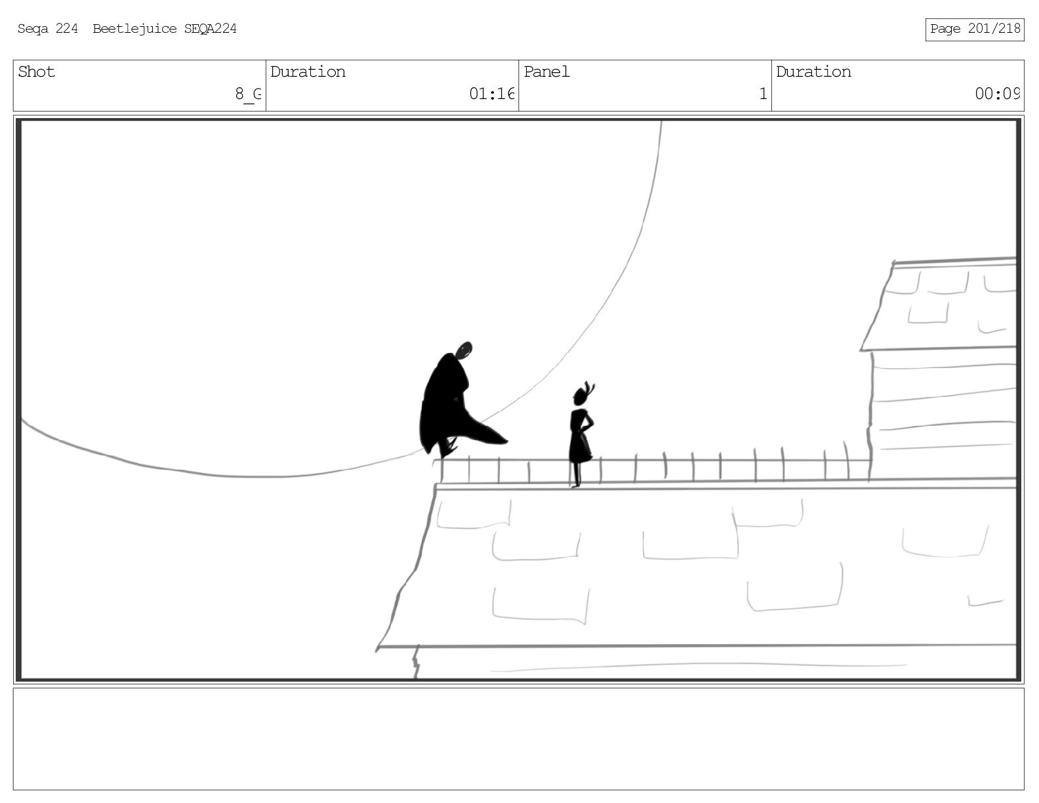Click the shot value '8_G'
Viewport: 1039px width, 803px height.
[x=249, y=94]
